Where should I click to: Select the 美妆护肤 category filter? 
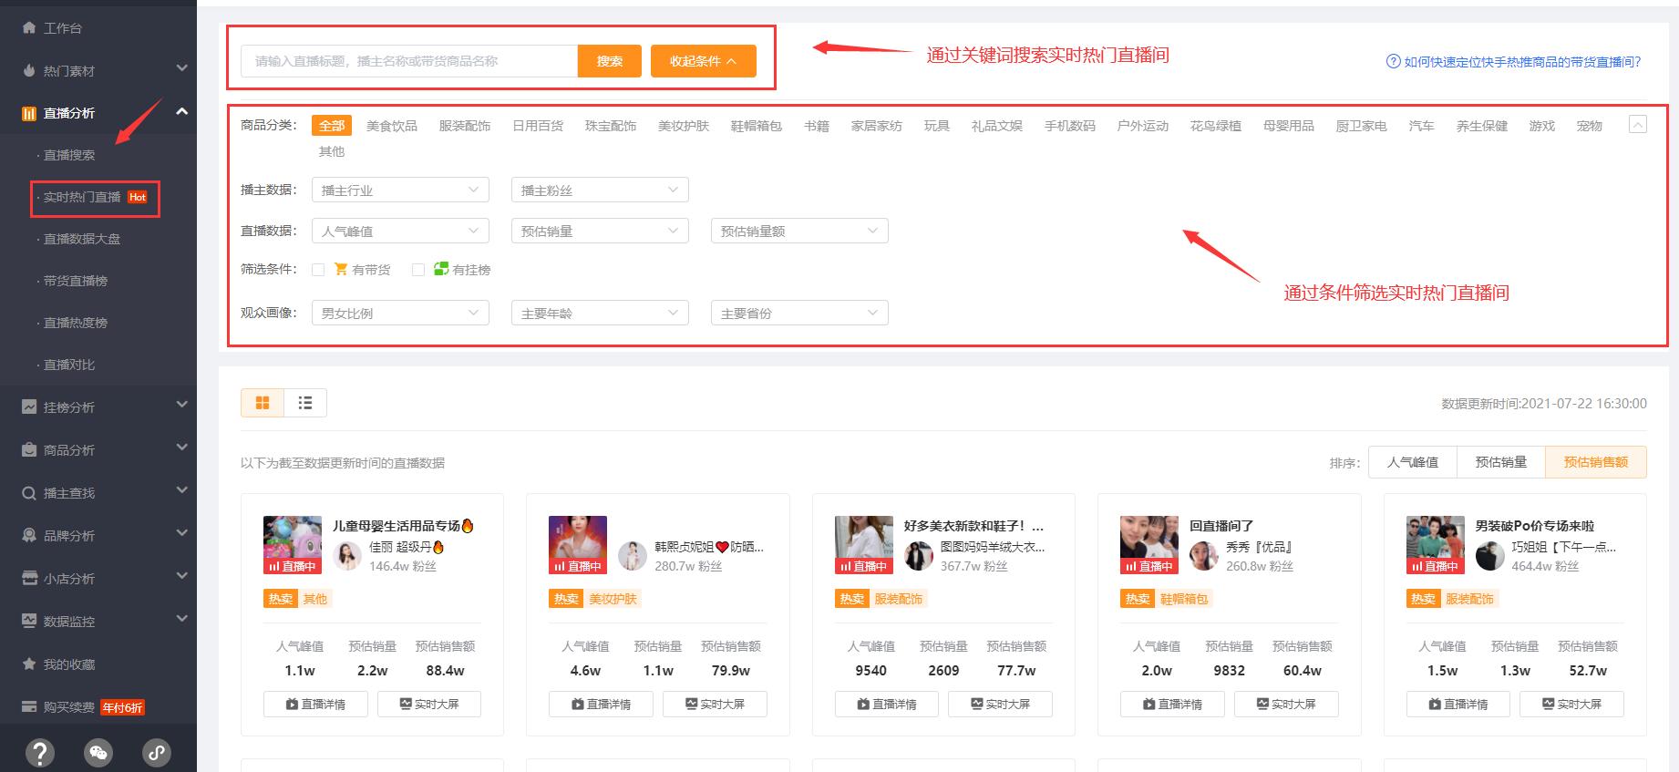tap(684, 126)
